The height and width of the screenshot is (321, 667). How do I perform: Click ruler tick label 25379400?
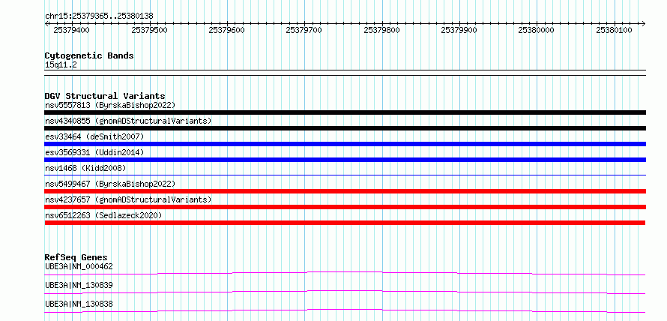72,30
